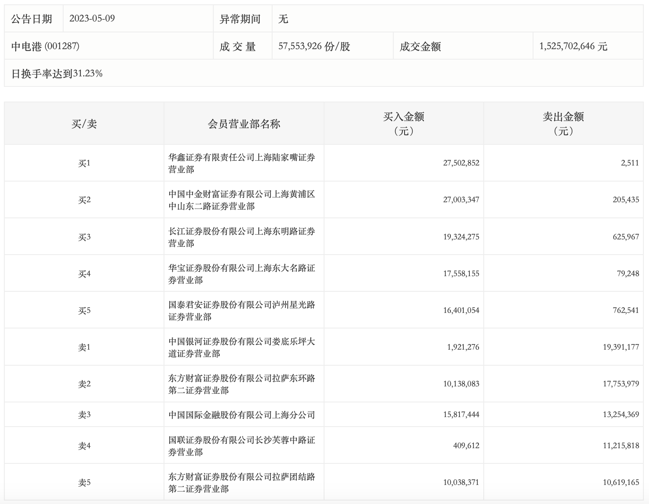The height and width of the screenshot is (504, 649).
Task: Click buy amount 27,003,347
Action: point(461,200)
